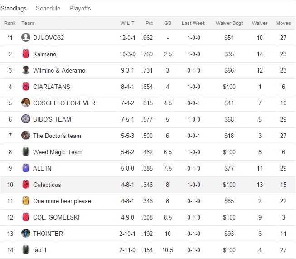The height and width of the screenshot is (259, 296).
Task: Click fab fl dark jersey icon
Action: point(26,250)
